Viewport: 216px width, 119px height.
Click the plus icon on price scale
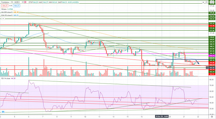point(207,68)
